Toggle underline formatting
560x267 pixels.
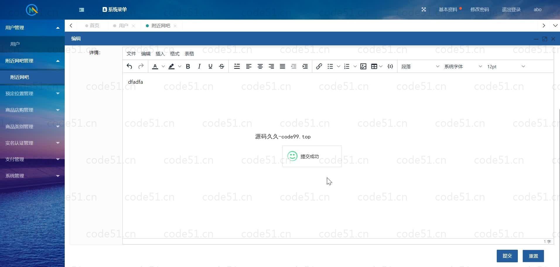coord(210,66)
